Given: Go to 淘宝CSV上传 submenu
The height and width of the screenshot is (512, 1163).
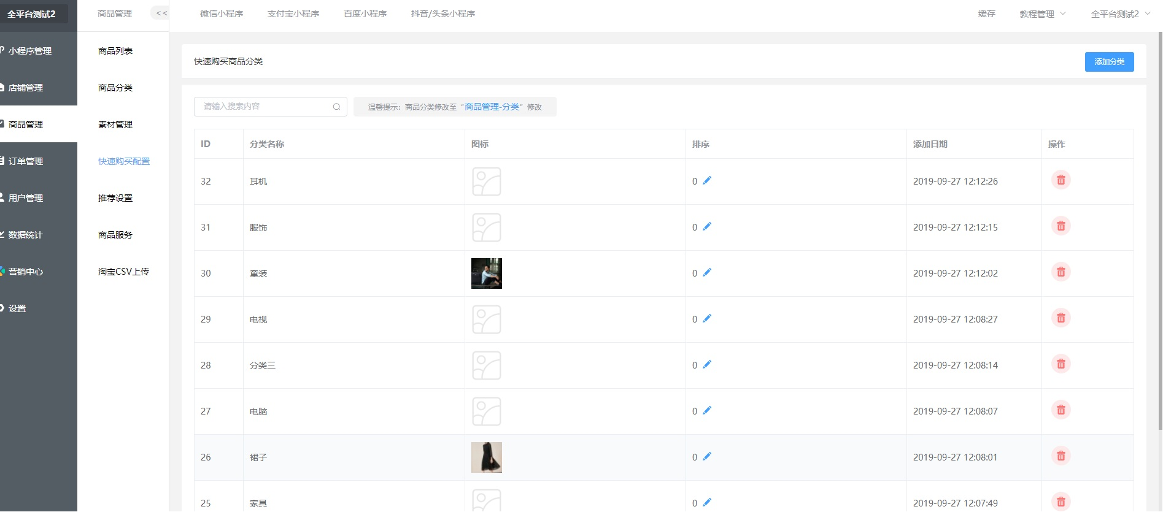Looking at the screenshot, I should pos(123,272).
